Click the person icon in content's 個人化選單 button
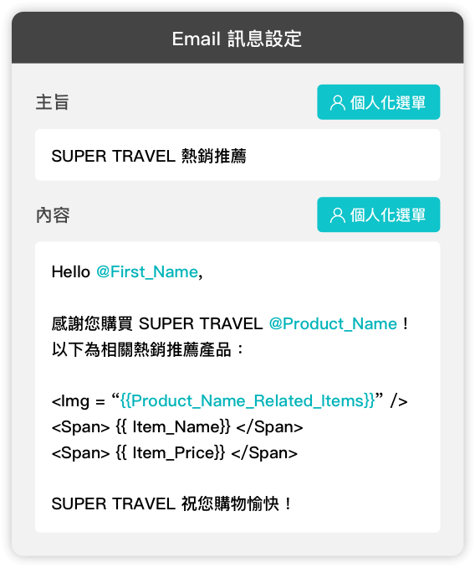Viewport: 475px width, 568px height. (337, 215)
